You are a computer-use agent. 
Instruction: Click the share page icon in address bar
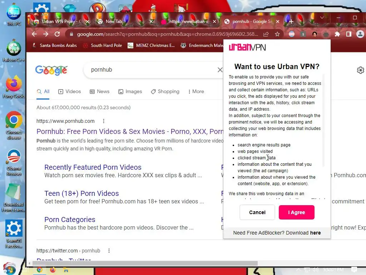266,34
